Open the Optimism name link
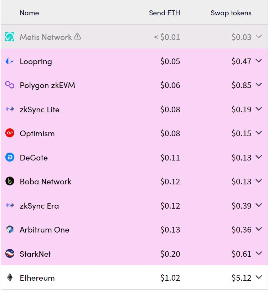 [37, 134]
